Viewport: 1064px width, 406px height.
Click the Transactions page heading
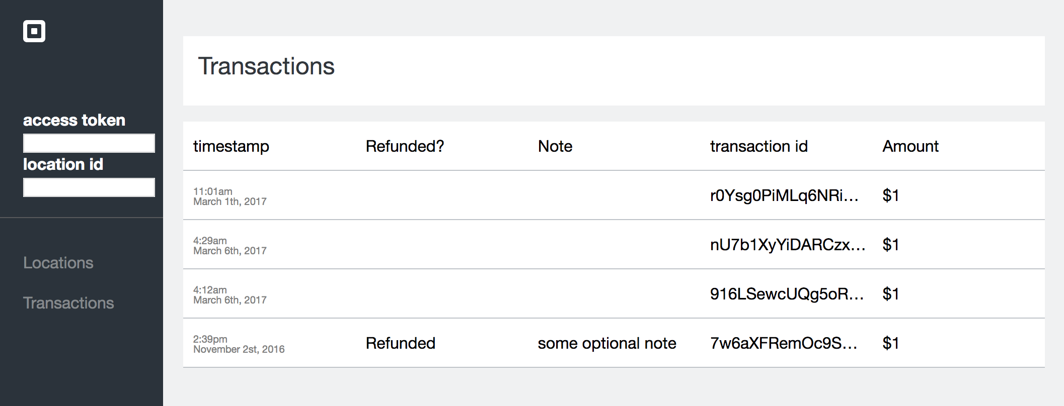(266, 66)
